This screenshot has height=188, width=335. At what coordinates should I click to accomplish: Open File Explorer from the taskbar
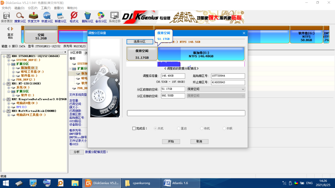point(75,183)
